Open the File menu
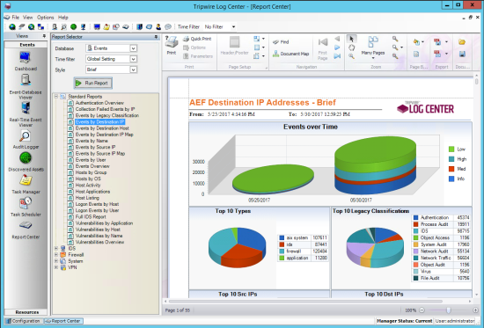The height and width of the screenshot is (328, 484). point(16,18)
